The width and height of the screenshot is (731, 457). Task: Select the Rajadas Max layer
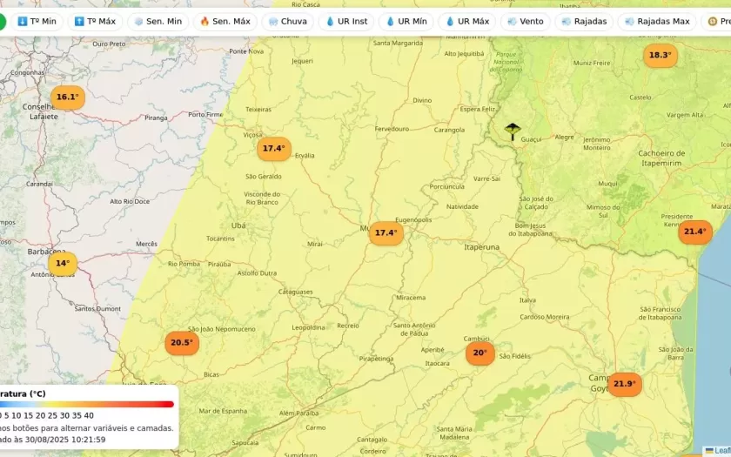tap(657, 21)
